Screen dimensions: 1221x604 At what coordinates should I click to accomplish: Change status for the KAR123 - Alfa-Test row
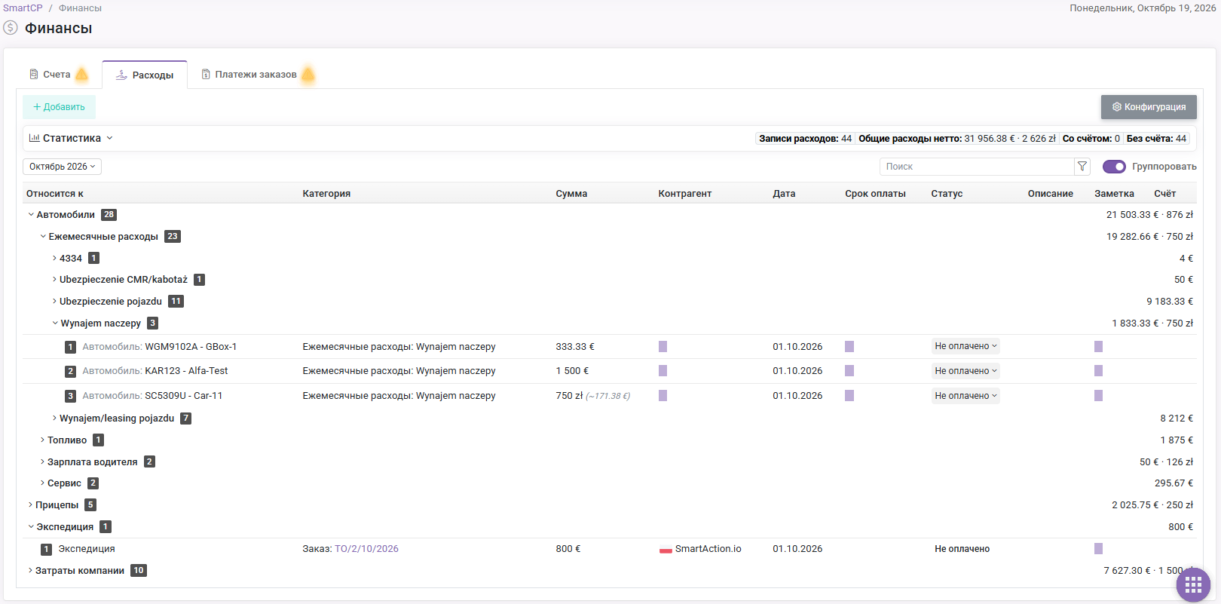point(965,371)
